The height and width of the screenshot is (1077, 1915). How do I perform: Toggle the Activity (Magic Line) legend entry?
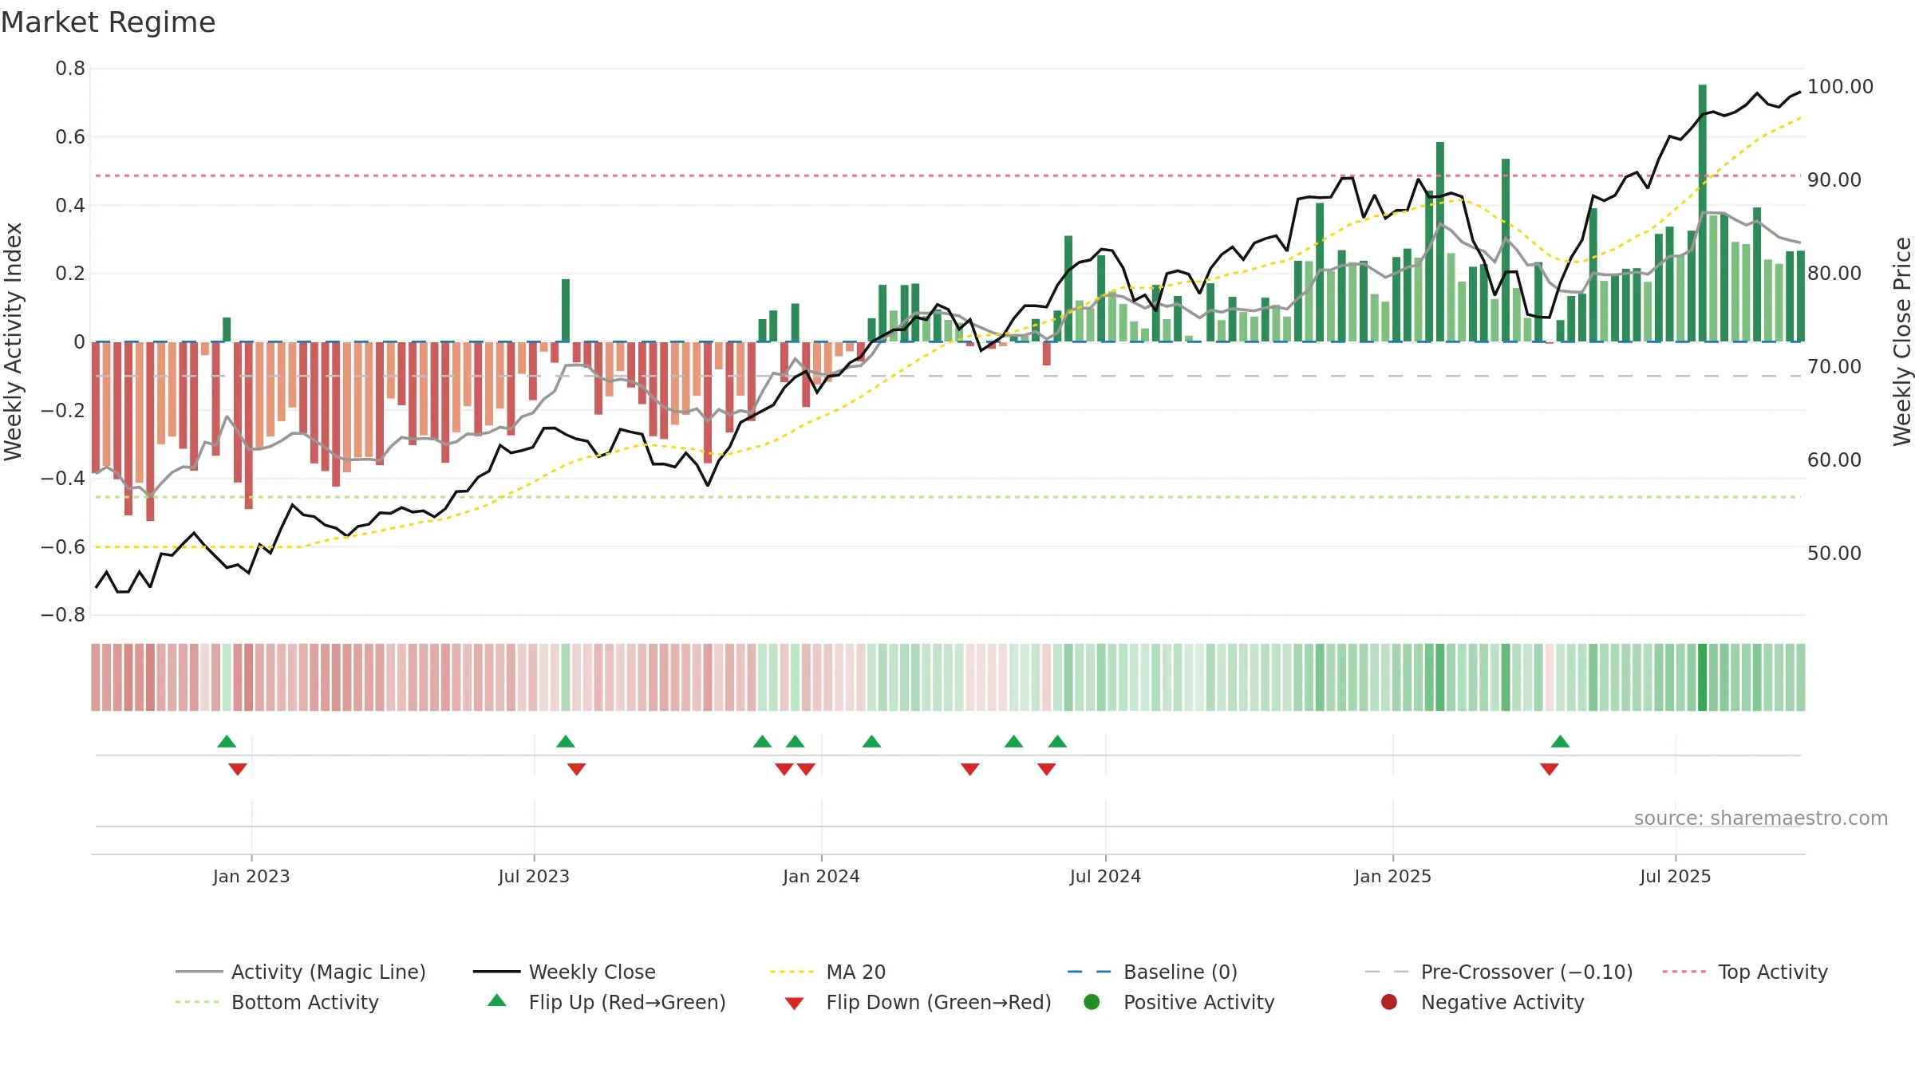(x=301, y=972)
